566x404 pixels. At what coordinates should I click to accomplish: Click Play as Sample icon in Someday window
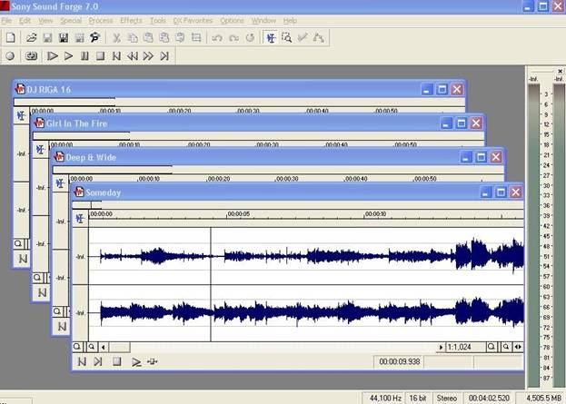tap(153, 361)
